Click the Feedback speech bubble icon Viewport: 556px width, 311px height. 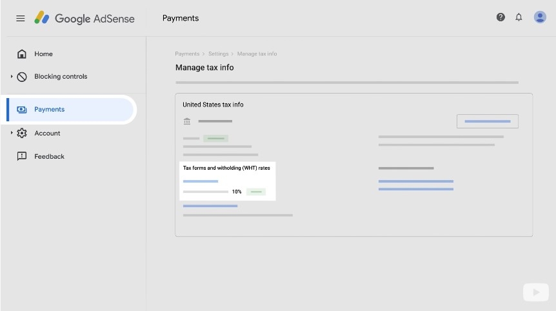pyautogui.click(x=22, y=156)
